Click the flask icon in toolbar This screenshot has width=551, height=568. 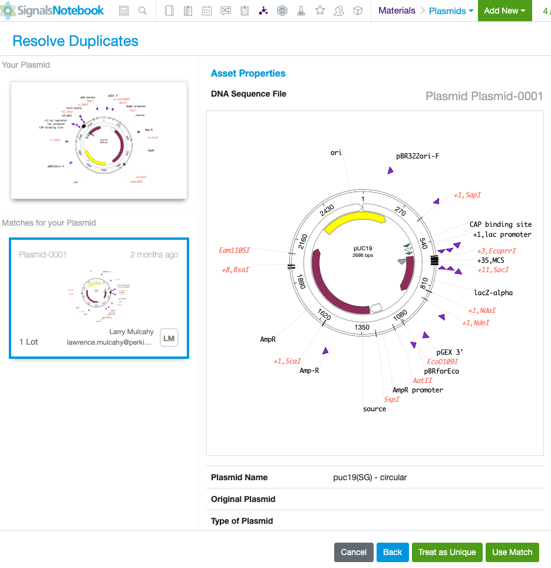coord(301,11)
